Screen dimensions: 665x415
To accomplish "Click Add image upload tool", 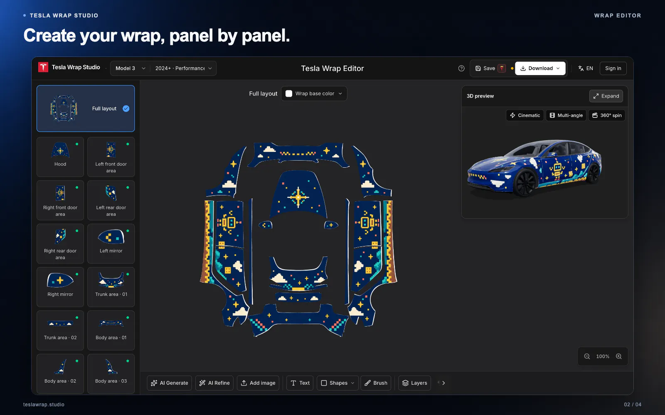I will (x=258, y=383).
